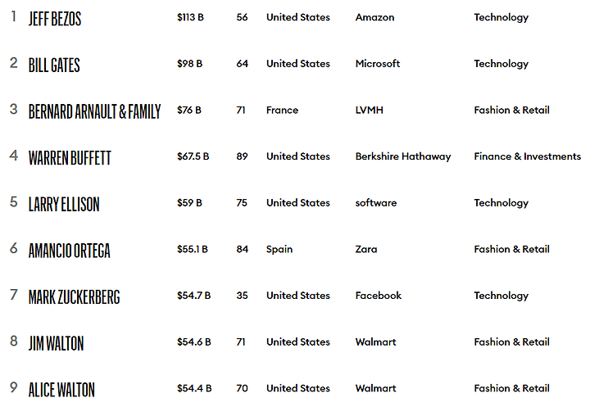Click the Spain country cell
Screen dimensions: 590x416
point(279,250)
